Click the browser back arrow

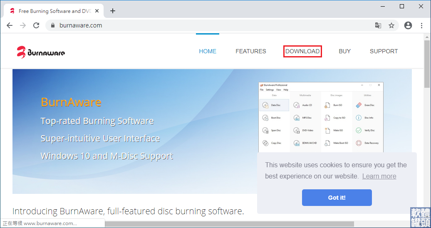[x=10, y=25]
